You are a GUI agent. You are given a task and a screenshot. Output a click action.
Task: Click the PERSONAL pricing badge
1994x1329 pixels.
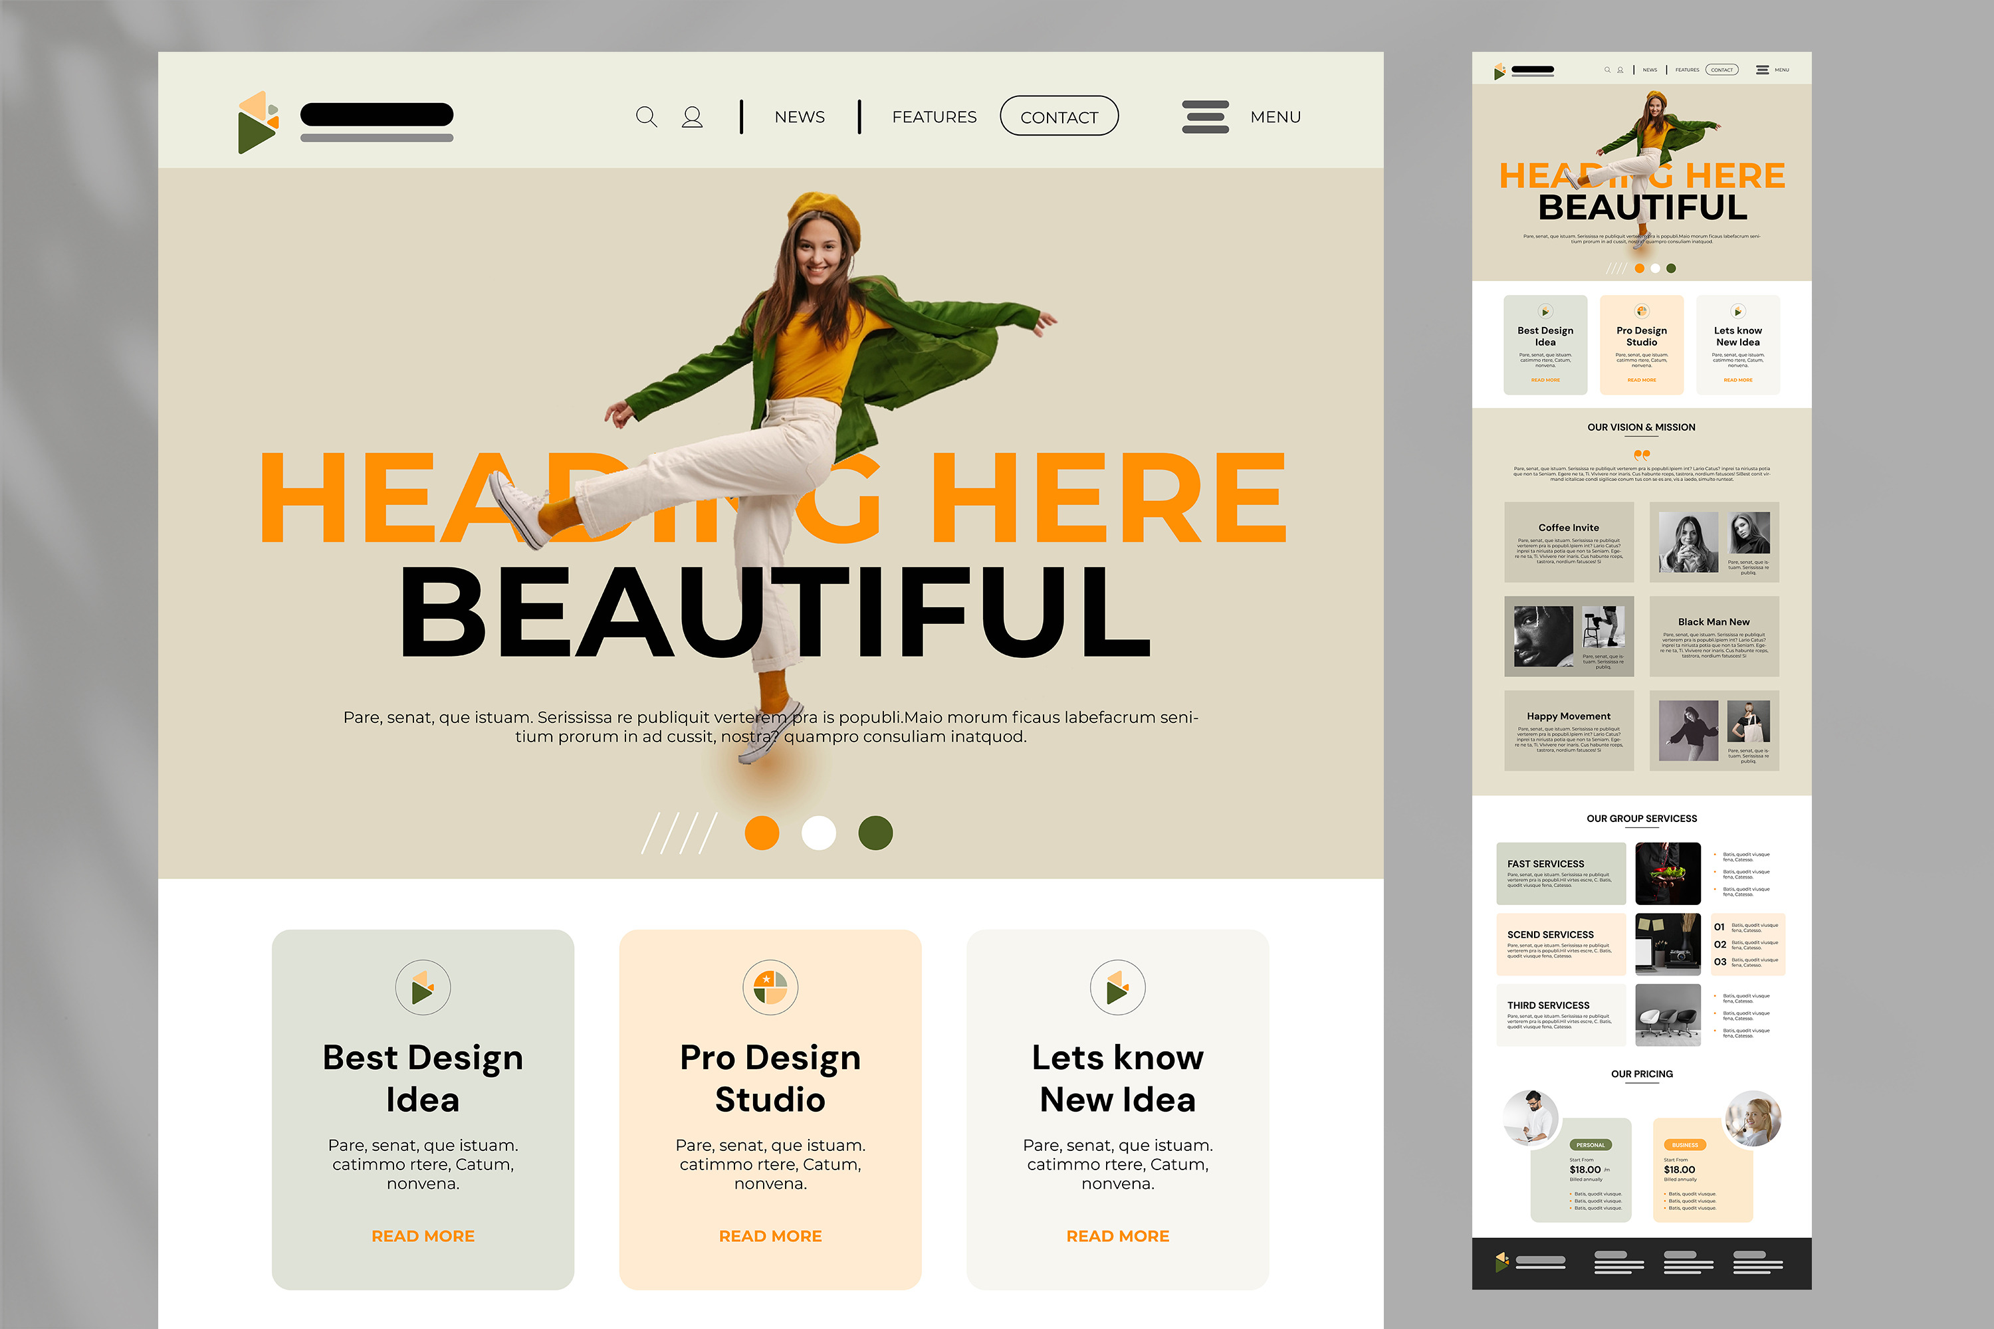(x=1590, y=1145)
